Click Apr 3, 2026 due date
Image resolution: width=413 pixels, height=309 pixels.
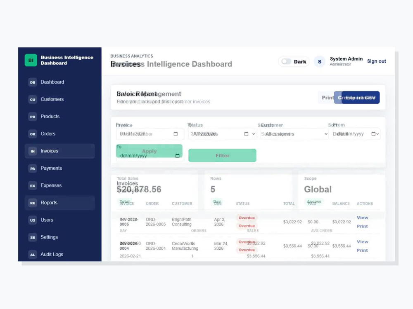[x=219, y=222]
